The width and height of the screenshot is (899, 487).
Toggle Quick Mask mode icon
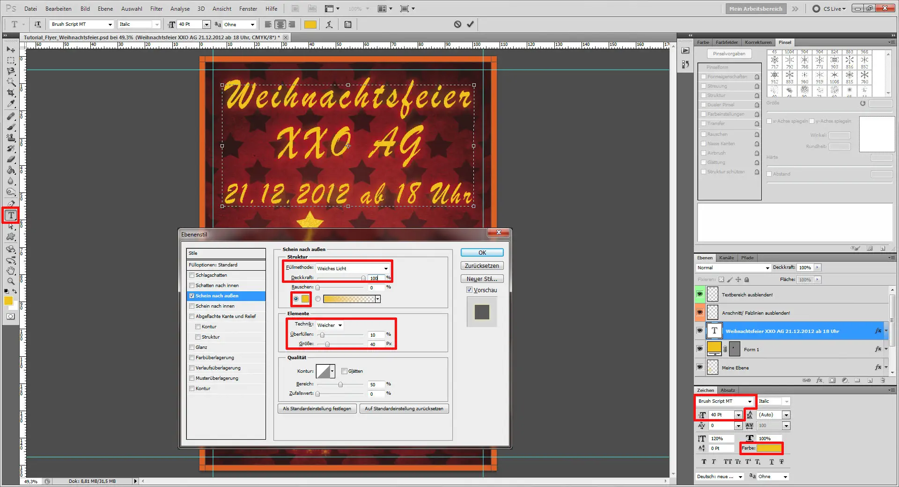point(10,317)
